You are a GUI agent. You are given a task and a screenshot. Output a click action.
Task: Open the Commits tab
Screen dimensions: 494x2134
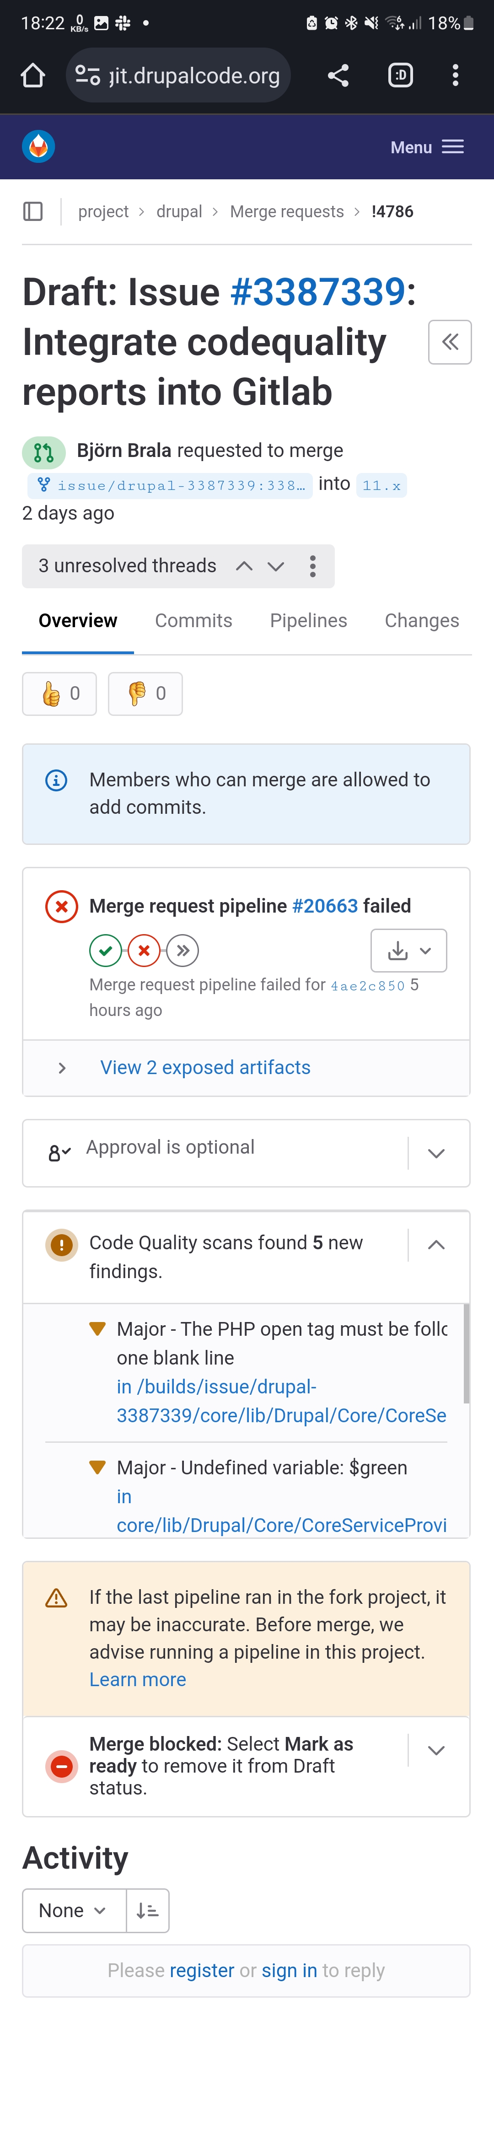193,620
